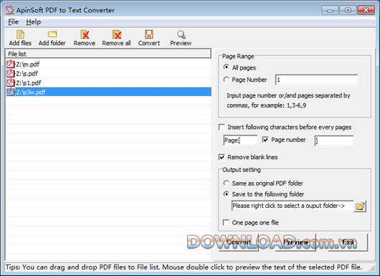The width and height of the screenshot is (380, 276).
Task: Click the Exit button
Action: (x=348, y=242)
